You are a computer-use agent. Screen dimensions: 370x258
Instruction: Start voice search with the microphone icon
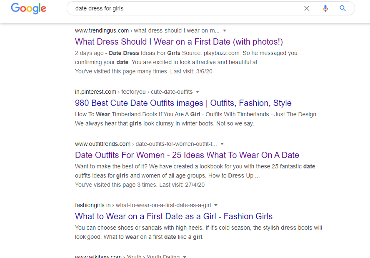pos(325,8)
